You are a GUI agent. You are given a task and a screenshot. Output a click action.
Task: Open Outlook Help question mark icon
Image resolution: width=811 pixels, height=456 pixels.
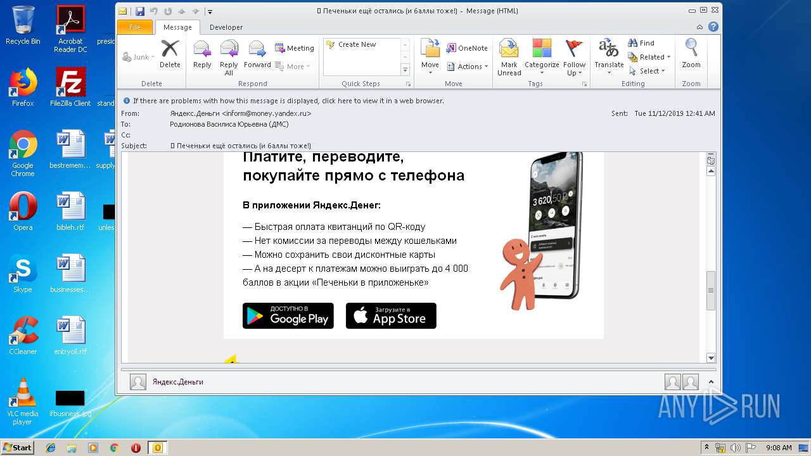(x=713, y=27)
